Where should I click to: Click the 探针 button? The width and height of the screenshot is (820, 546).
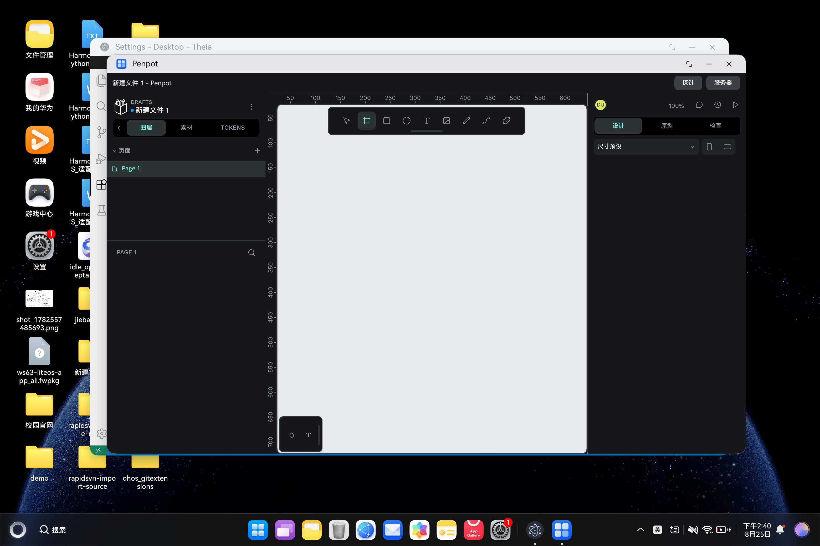pos(688,83)
